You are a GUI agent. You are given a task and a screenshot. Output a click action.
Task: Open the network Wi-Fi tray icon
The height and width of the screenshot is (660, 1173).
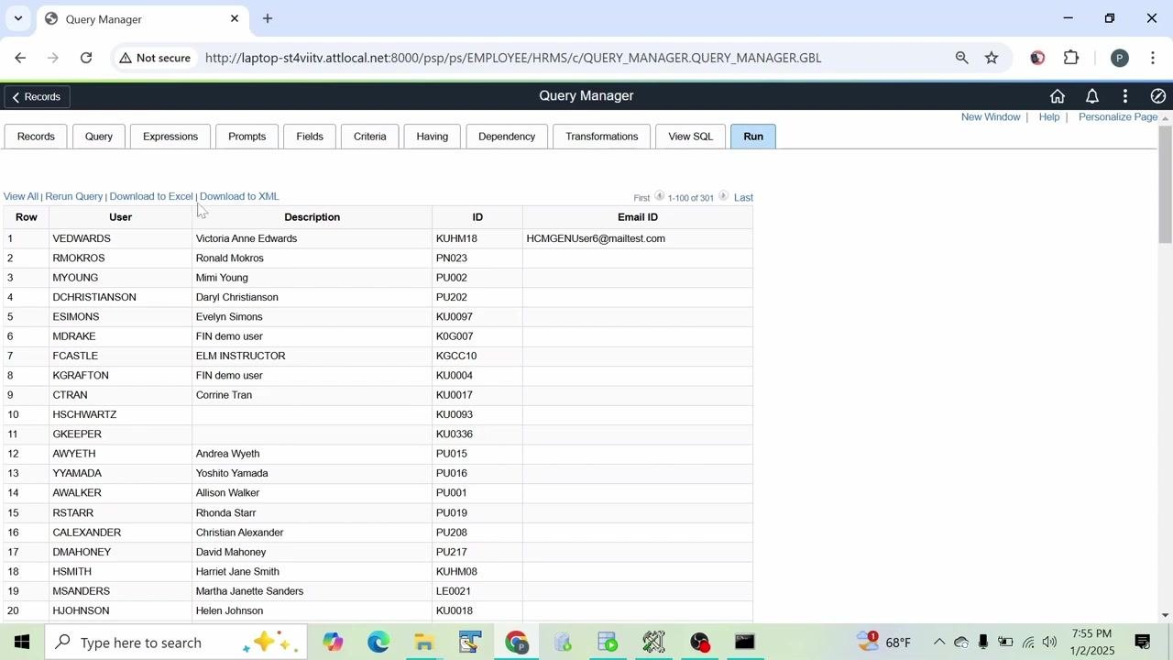pyautogui.click(x=1028, y=642)
